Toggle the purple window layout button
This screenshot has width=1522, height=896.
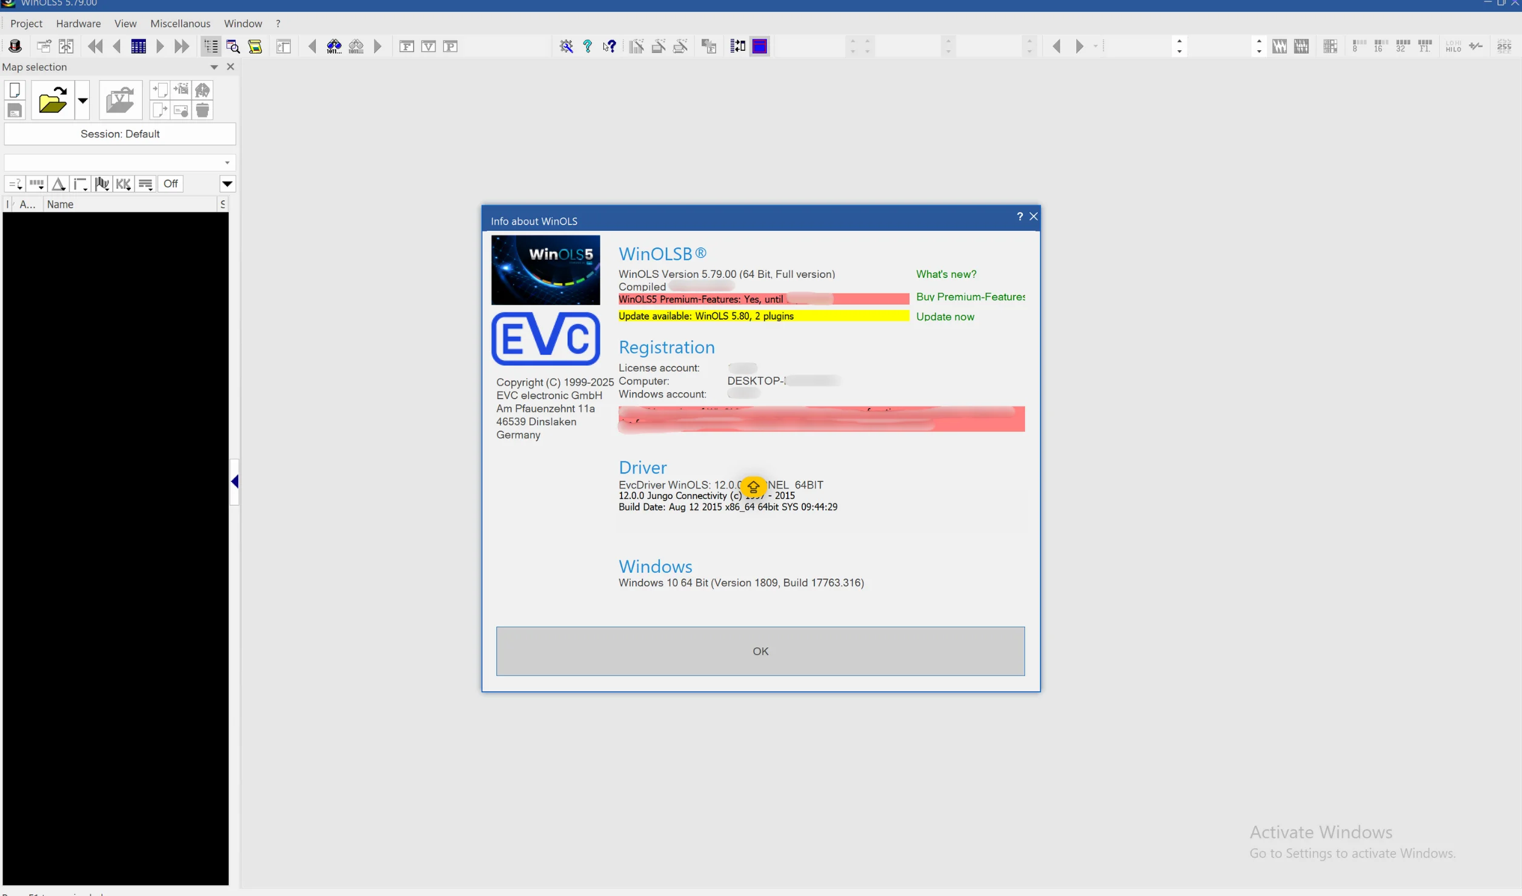click(759, 46)
